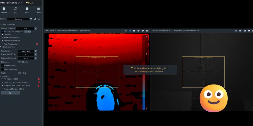Click red chevron warning beside Subpixel RMS Error
This screenshot has height=126, width=253.
point(39,86)
